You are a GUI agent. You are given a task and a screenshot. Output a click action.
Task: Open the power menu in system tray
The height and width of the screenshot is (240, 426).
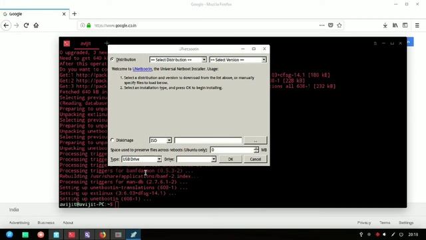401,234
